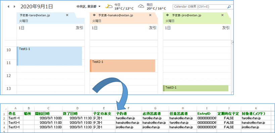Click the 10 o'clock time label
Screen dimensions: 275x133
click(9, 50)
